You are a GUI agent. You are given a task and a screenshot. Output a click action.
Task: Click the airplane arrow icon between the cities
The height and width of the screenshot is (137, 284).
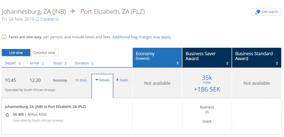pos(73,11)
